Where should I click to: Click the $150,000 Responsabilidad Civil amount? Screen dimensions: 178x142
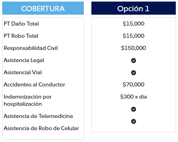coord(134,48)
